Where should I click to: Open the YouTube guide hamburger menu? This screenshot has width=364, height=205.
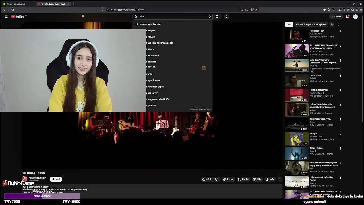coord(6,17)
